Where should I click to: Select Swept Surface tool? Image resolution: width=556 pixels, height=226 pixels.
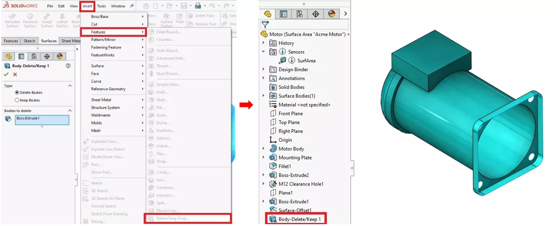click(47, 20)
